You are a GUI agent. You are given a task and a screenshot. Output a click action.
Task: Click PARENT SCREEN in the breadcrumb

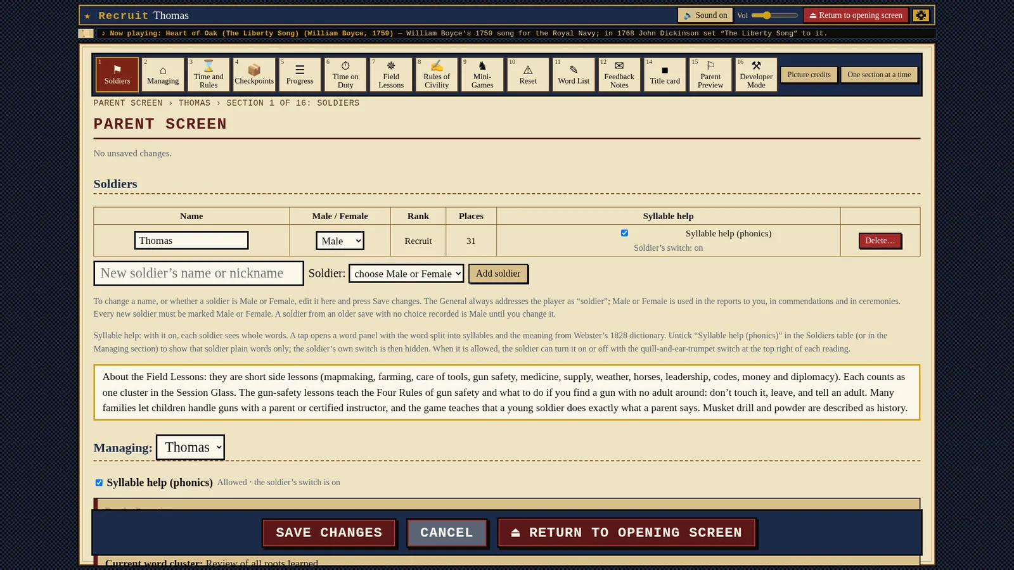click(128, 103)
